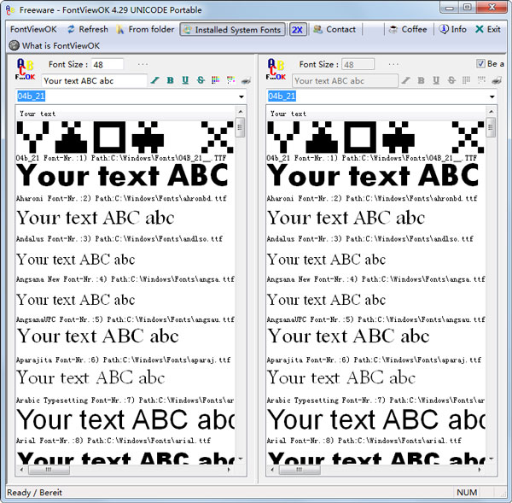Click the right Font Size field
This screenshot has width=512, height=503.
coord(358,64)
